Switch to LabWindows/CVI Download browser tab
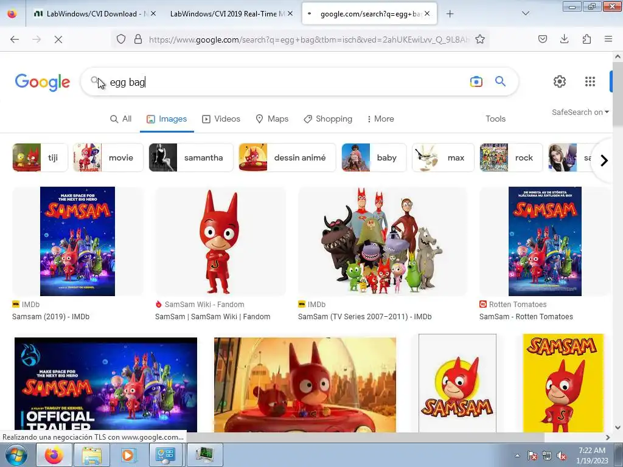This screenshot has height=467, width=623. (x=92, y=14)
